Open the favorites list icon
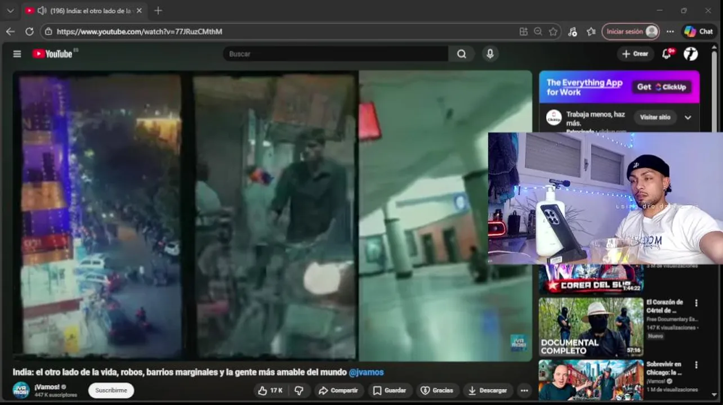Viewport: 723px width, 405px height. coord(591,31)
